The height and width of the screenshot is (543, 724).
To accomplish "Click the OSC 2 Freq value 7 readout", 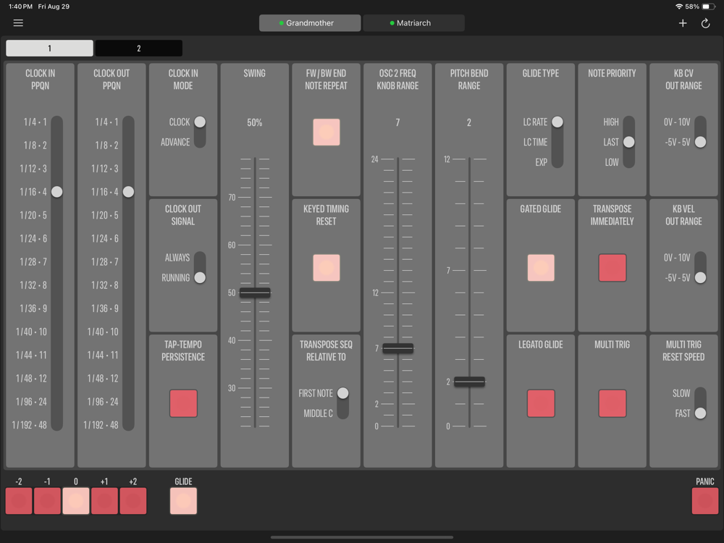I will [x=397, y=123].
